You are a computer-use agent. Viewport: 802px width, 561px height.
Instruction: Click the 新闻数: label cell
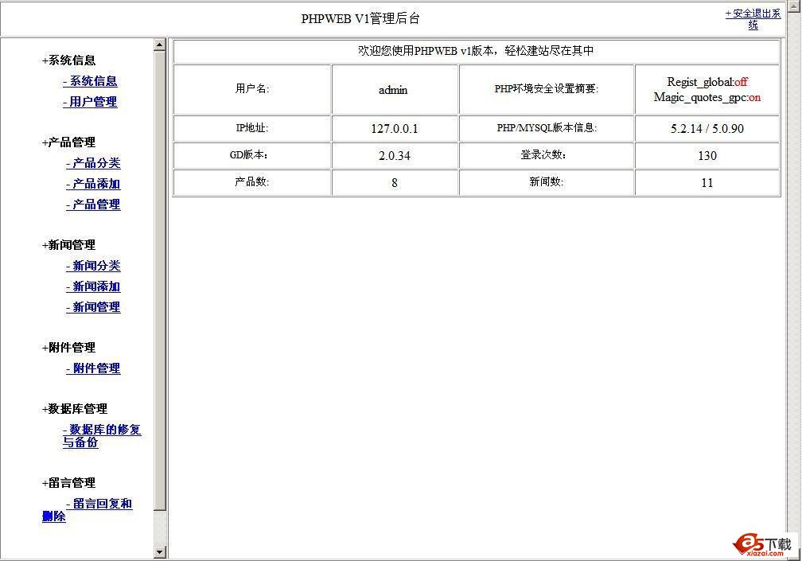coord(547,182)
